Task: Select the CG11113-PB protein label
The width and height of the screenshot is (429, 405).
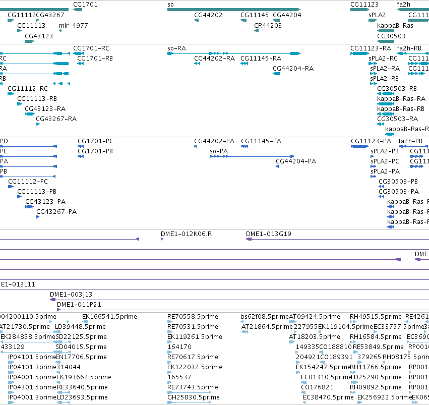Action: (x=37, y=192)
